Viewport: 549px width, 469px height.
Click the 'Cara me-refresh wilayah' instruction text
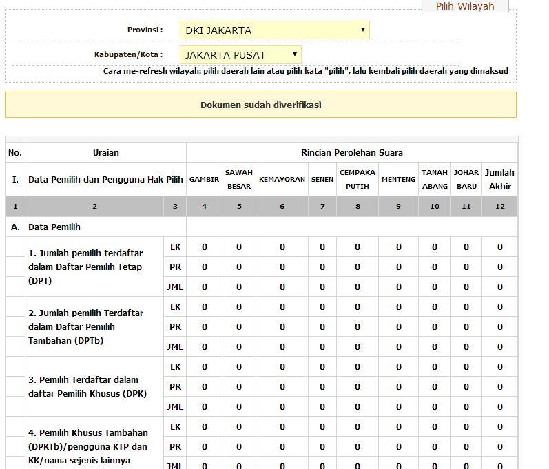click(305, 71)
